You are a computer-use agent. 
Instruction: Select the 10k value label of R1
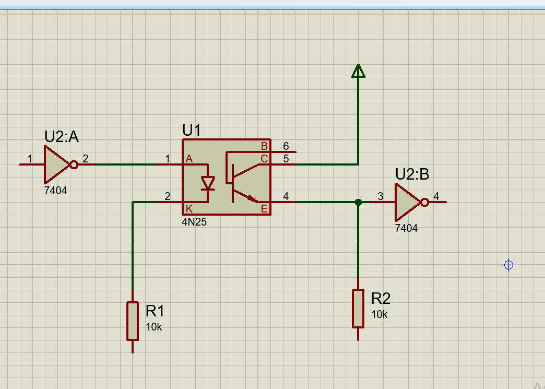tap(154, 326)
